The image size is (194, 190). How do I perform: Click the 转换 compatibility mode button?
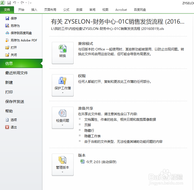(x=63, y=53)
